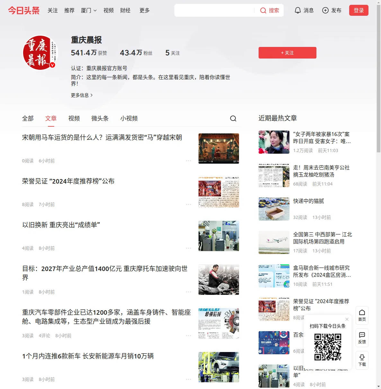Open thumbnail of 长安新能源车 article
The image size is (381, 389).
(219, 367)
